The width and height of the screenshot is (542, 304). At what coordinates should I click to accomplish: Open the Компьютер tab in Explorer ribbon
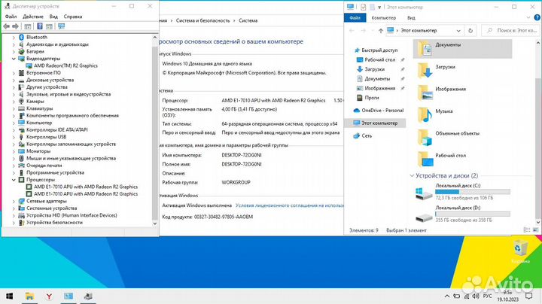[x=383, y=17]
